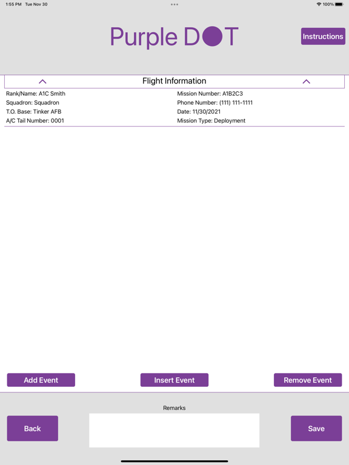Select the Squadron: Squadron line

33,102
